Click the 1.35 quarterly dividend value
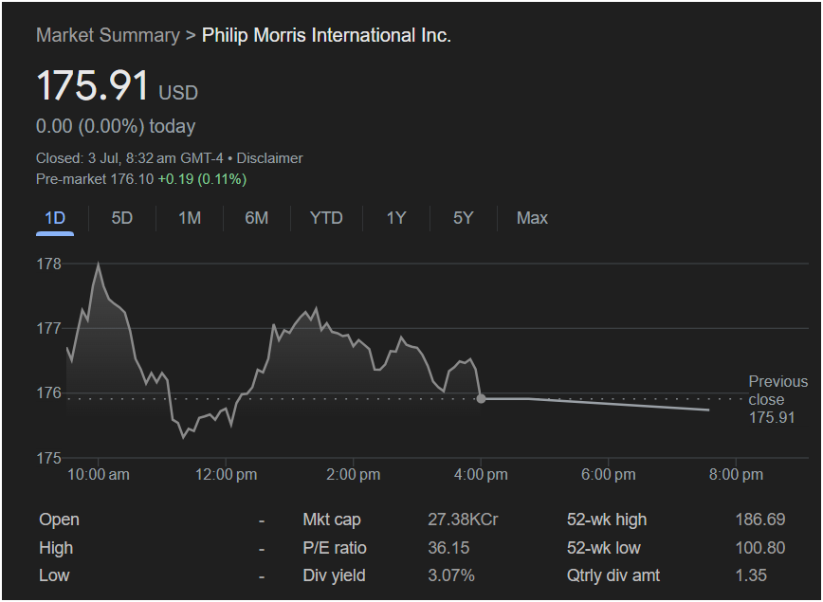This screenshot has height=602, width=823. [751, 575]
